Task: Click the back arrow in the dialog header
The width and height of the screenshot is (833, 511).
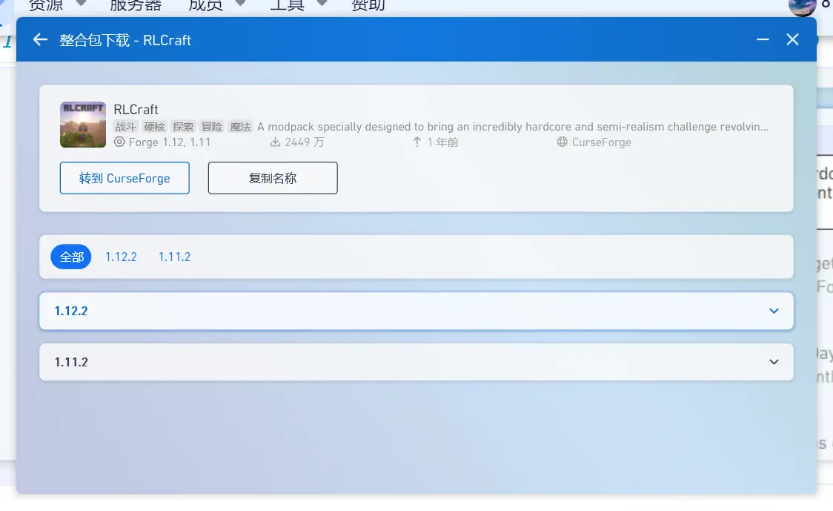Action: pos(39,39)
